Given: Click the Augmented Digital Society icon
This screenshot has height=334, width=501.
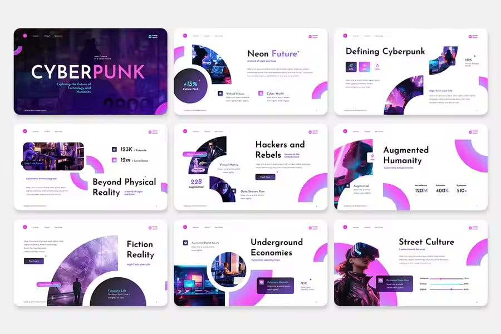Looking at the screenshot, I should point(185,243).
